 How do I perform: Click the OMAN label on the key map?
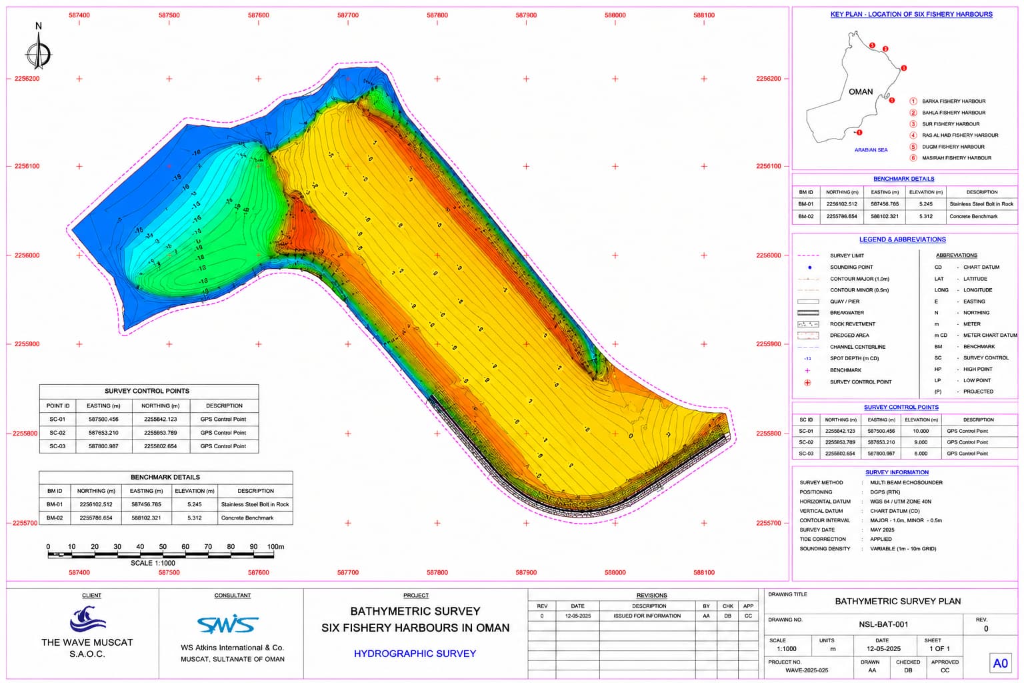pos(861,91)
